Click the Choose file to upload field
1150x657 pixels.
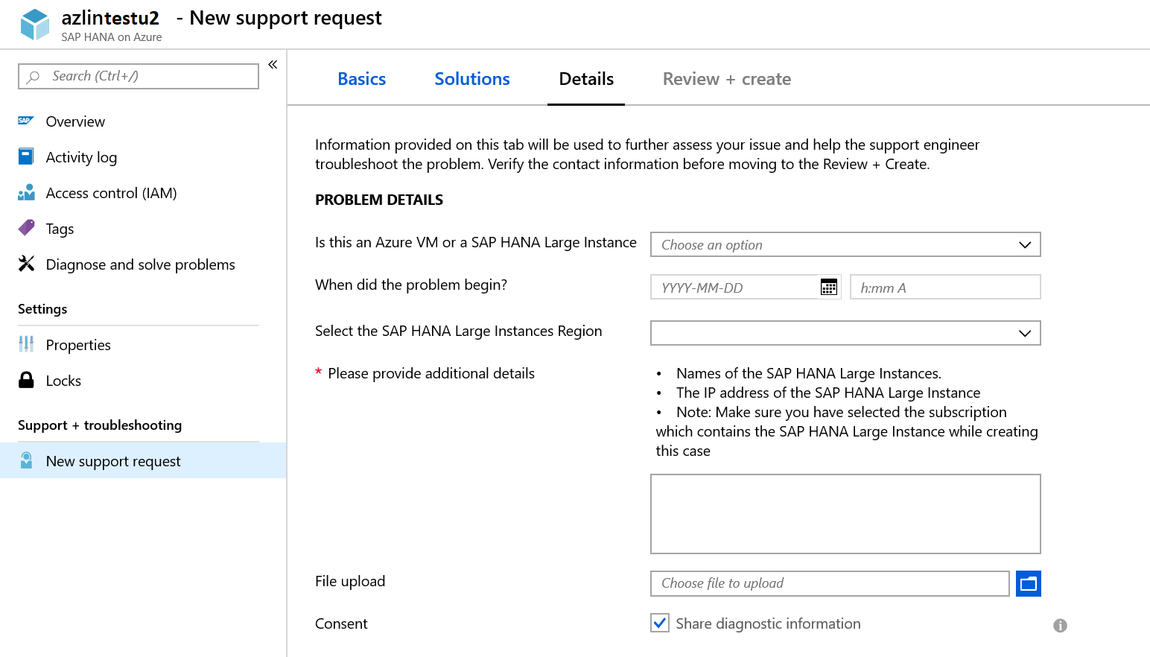coord(830,583)
